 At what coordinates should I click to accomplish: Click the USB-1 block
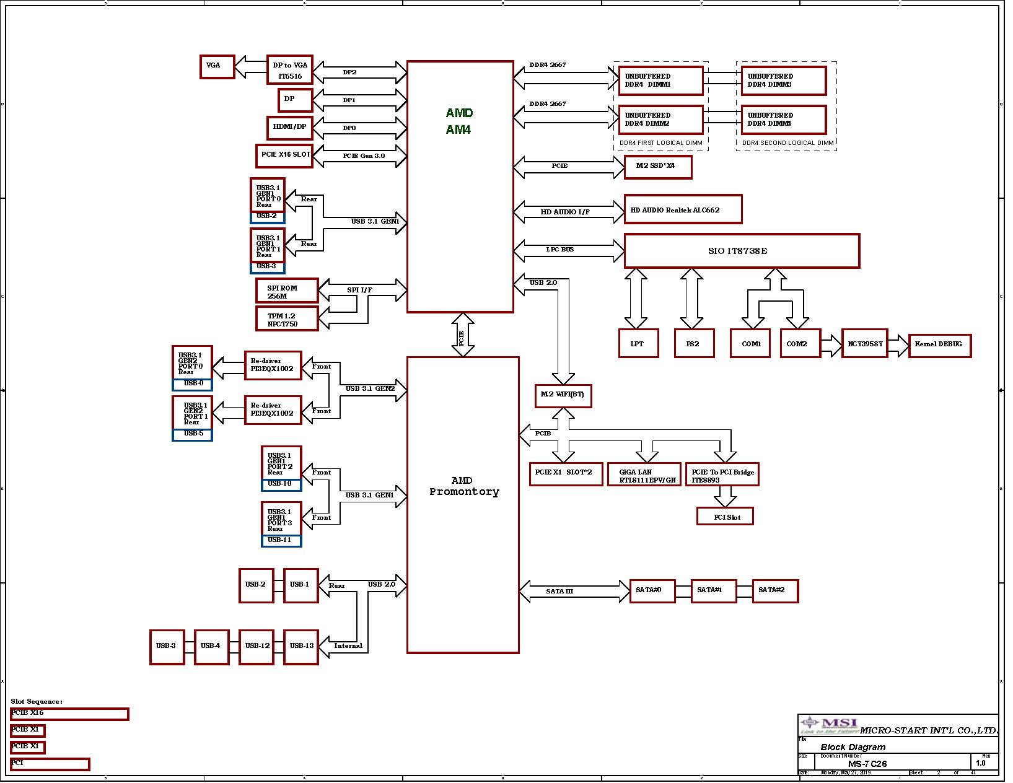(x=301, y=585)
